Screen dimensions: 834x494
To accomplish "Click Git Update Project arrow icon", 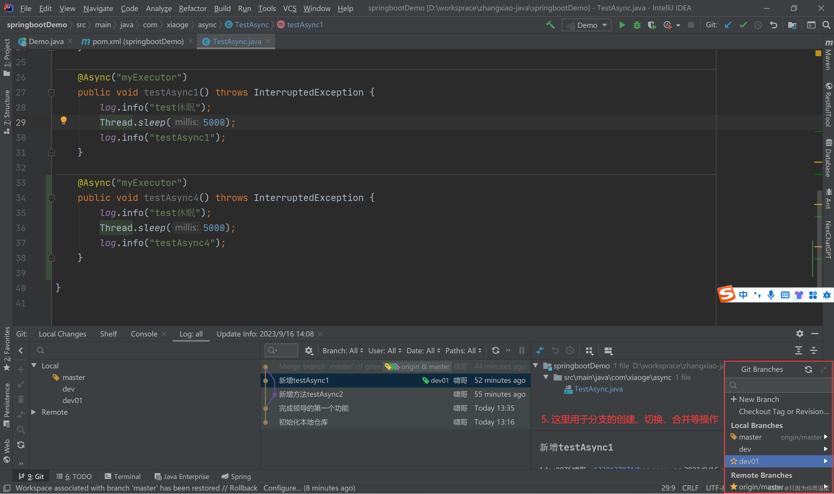I will pos(728,25).
